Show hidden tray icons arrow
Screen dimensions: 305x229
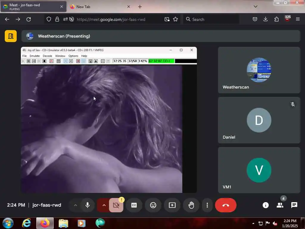point(253,223)
